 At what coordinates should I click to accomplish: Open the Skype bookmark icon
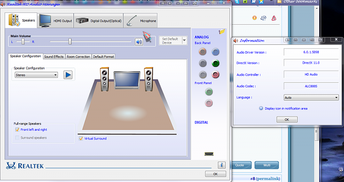(x=237, y=1)
